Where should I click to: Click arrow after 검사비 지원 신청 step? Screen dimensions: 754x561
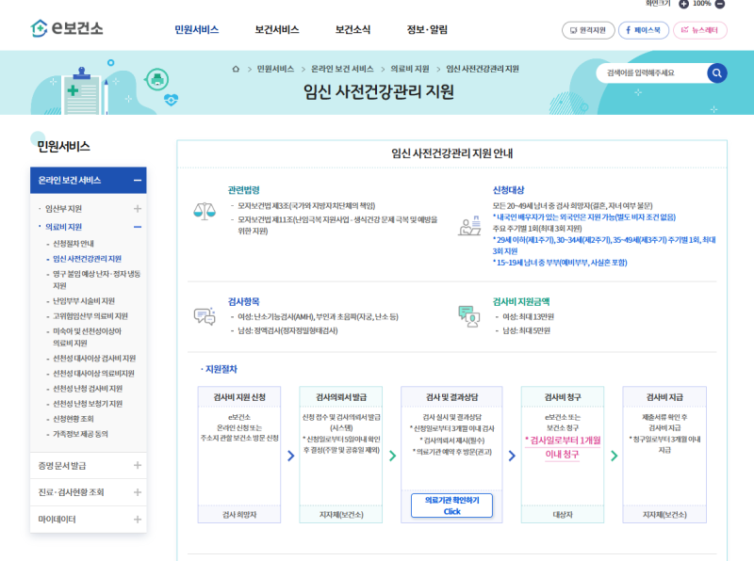[x=291, y=456]
